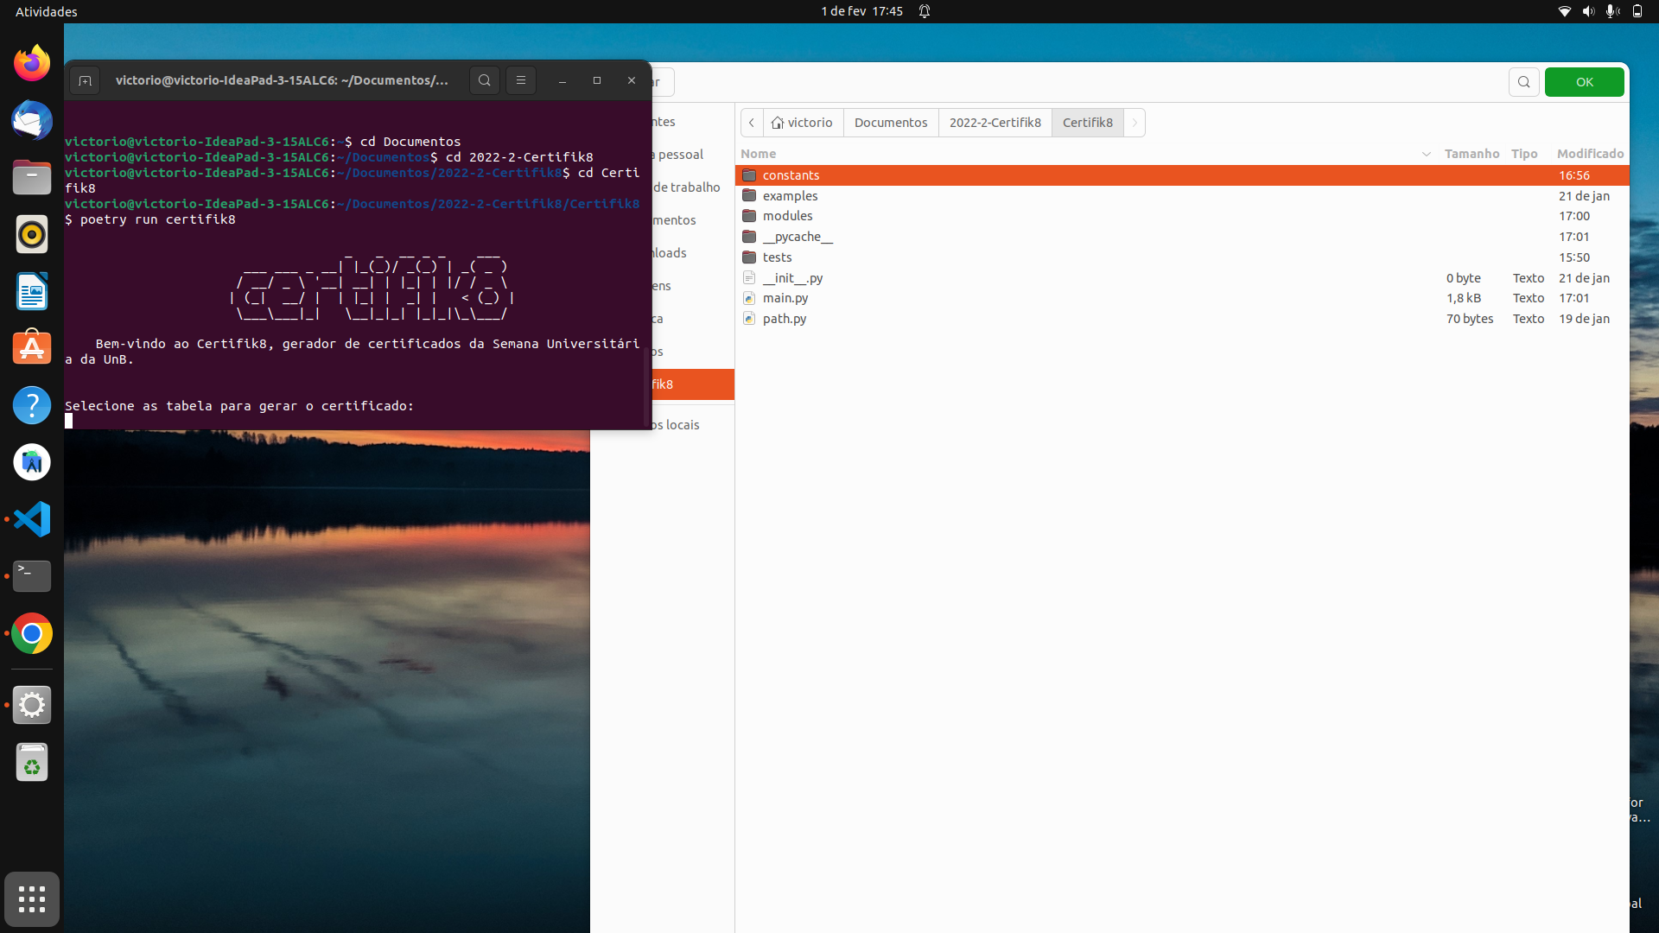Click the microphone icon in top bar
The image size is (1659, 933).
click(1612, 11)
